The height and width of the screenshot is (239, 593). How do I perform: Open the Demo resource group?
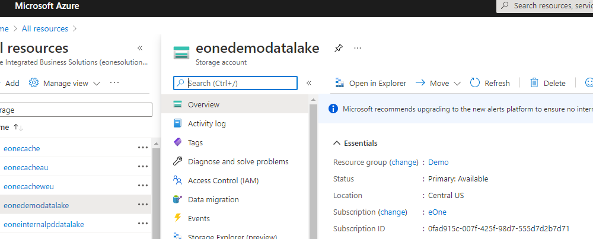tap(438, 162)
